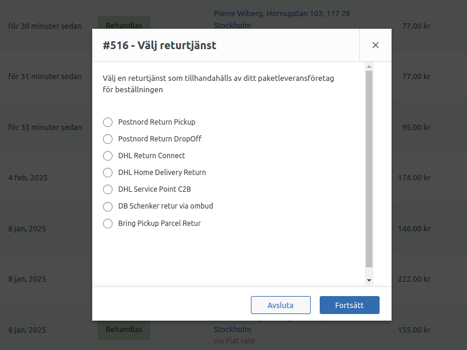This screenshot has height=350, width=467.
Task: Click the DHL Return Connect label text
Action: pos(151,156)
